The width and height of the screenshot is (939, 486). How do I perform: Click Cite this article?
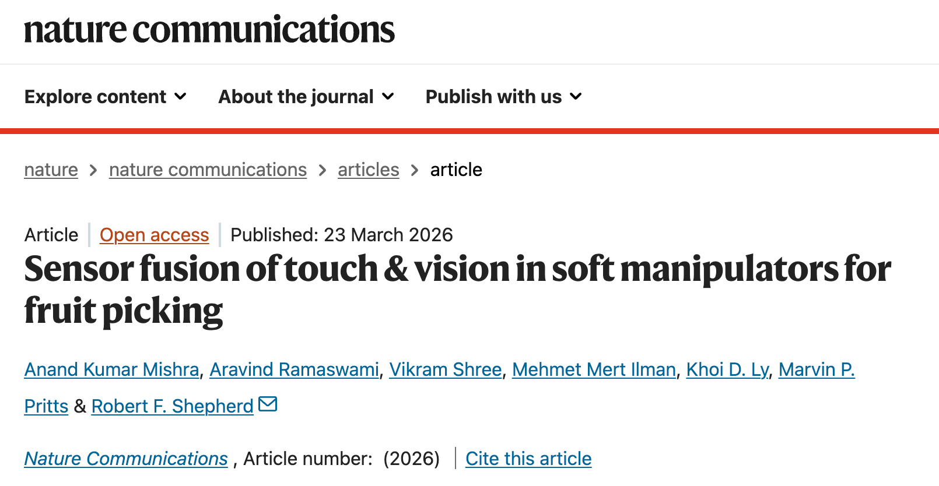tap(528, 459)
